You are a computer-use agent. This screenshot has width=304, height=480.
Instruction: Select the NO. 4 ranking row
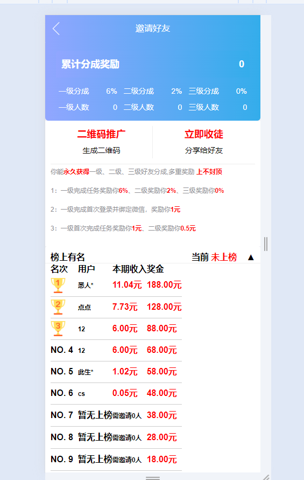(116, 350)
